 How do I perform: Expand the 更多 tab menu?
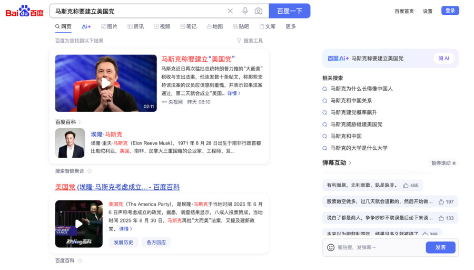click(x=291, y=27)
